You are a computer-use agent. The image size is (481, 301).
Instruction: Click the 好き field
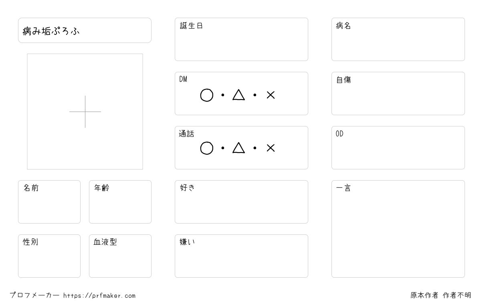241,202
